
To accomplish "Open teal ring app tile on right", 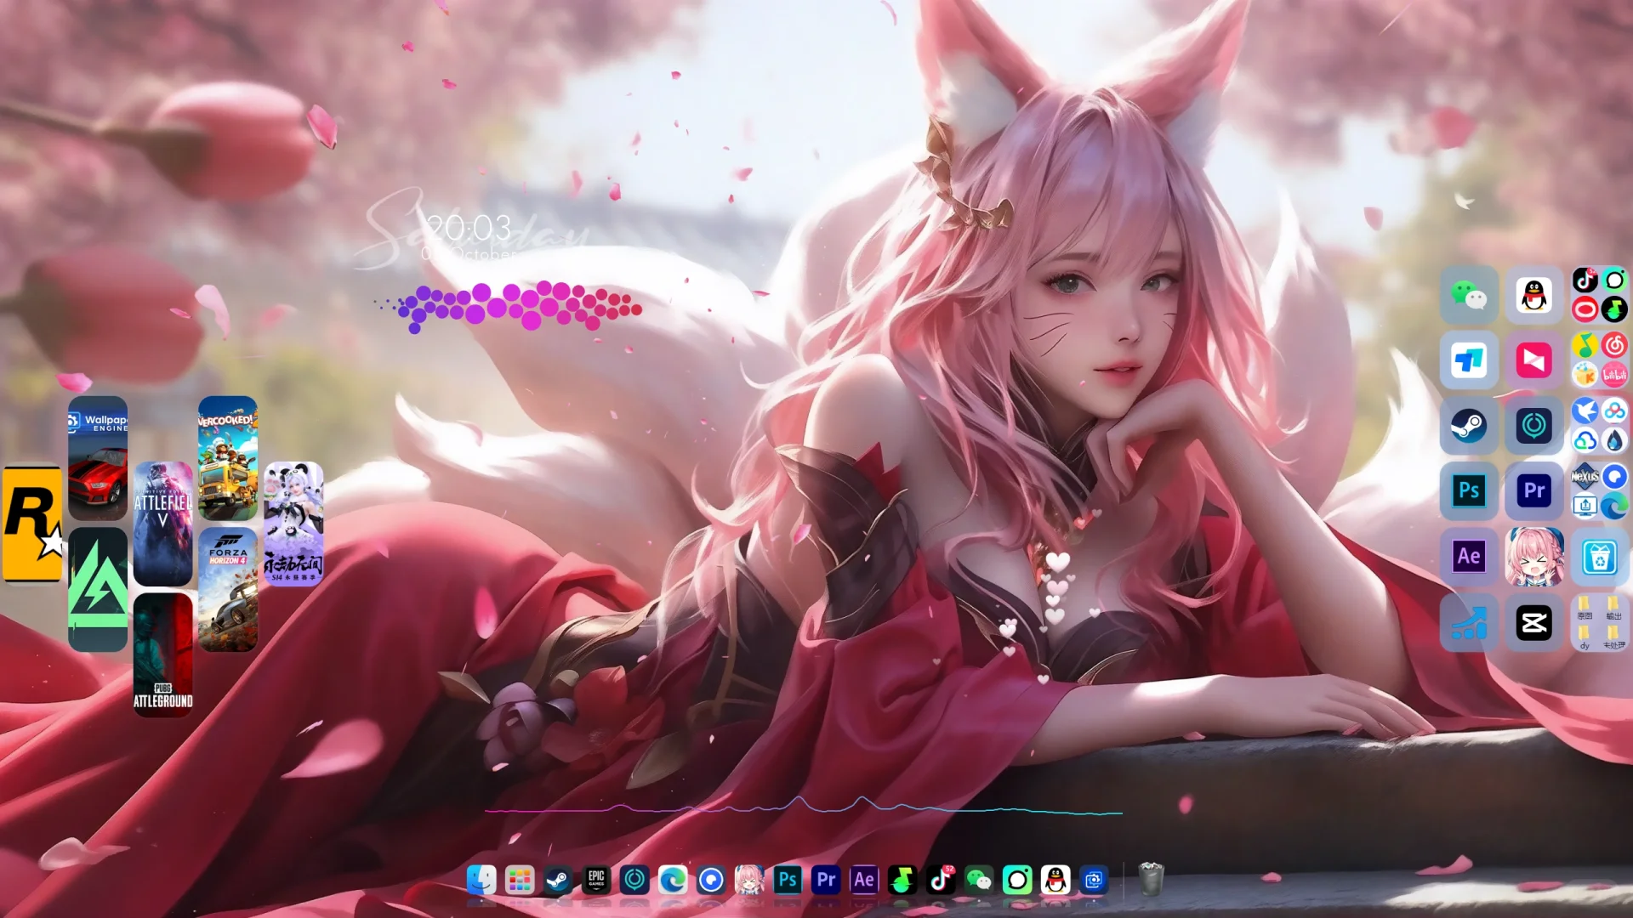I will 1534,426.
